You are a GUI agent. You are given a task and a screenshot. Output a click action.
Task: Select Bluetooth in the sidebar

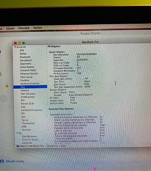point(25,57)
